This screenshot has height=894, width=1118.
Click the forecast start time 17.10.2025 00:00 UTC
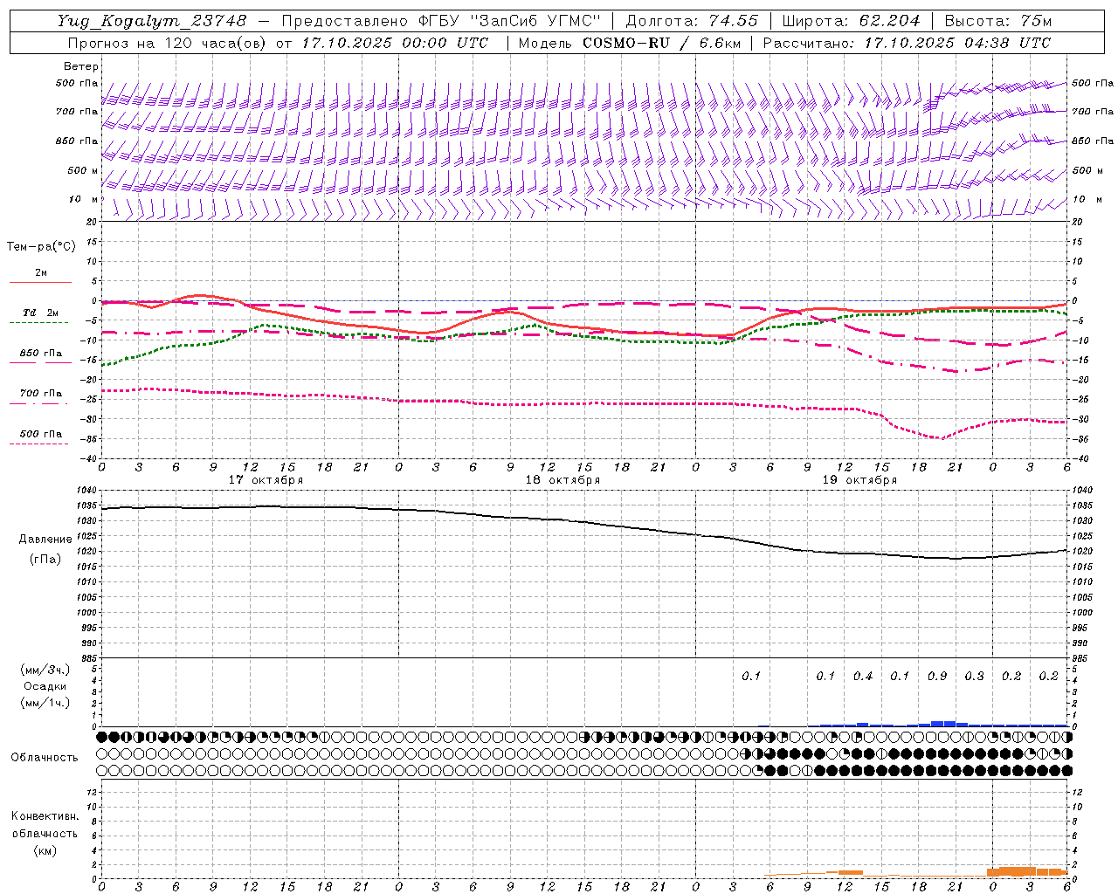[x=395, y=43]
